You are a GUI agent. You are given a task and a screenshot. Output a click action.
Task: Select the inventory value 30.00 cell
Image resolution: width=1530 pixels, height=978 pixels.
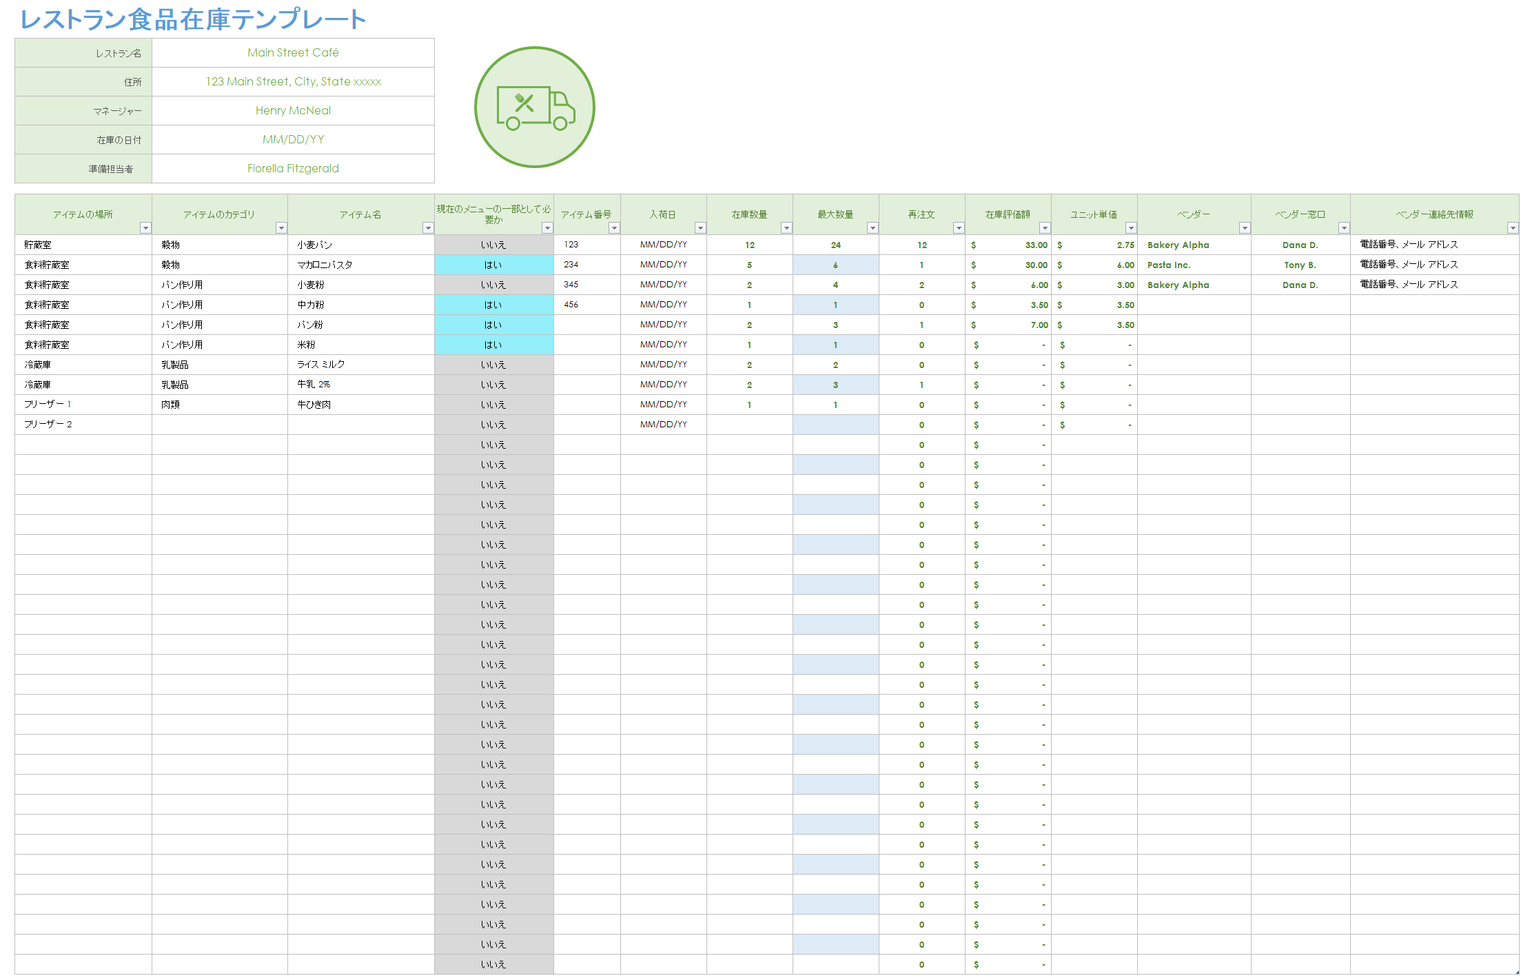tap(1008, 265)
